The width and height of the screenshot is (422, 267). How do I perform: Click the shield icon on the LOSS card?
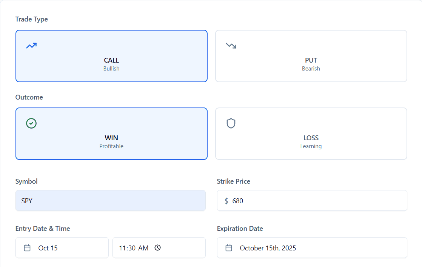point(231,123)
